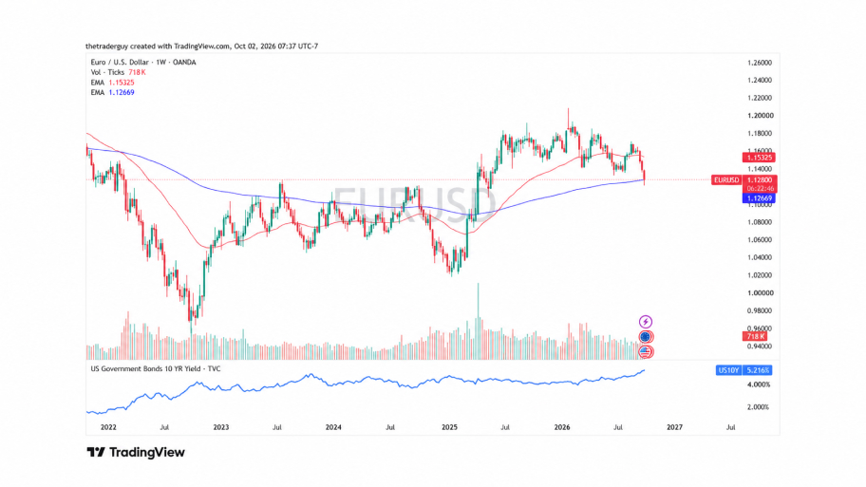The width and height of the screenshot is (866, 487).
Task: Click the 2022 time axis label
Action: click(108, 427)
